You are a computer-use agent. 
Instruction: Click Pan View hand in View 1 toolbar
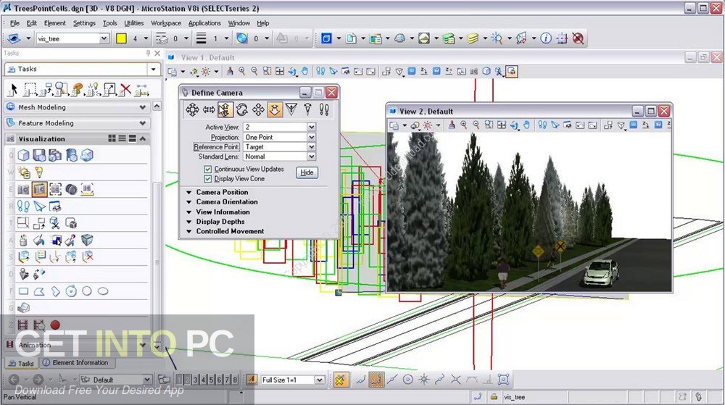coord(304,71)
